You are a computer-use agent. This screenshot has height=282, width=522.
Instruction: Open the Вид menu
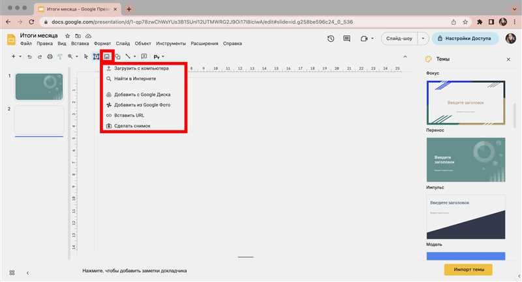[62, 44]
